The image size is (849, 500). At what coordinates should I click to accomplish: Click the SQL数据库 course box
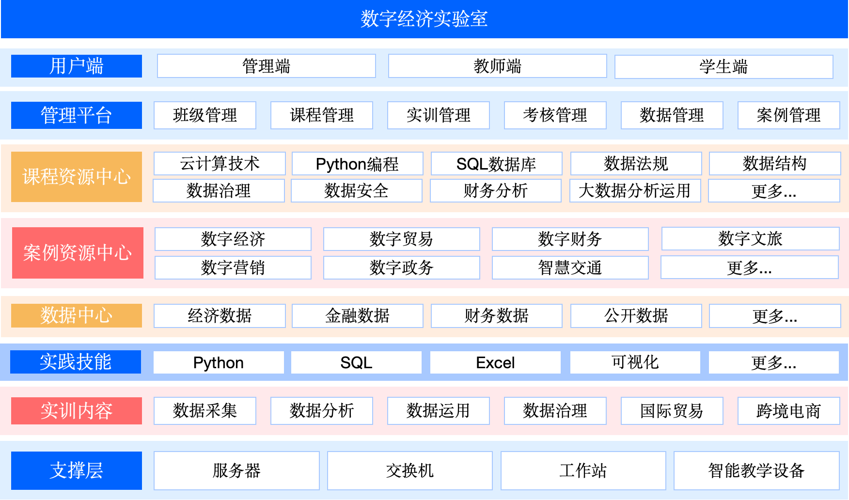coord(497,164)
